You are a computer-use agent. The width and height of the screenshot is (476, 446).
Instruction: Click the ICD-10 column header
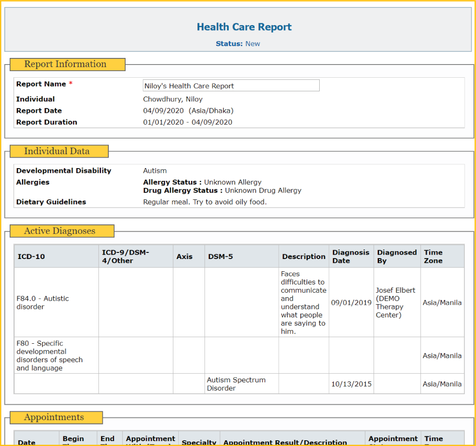click(31, 257)
